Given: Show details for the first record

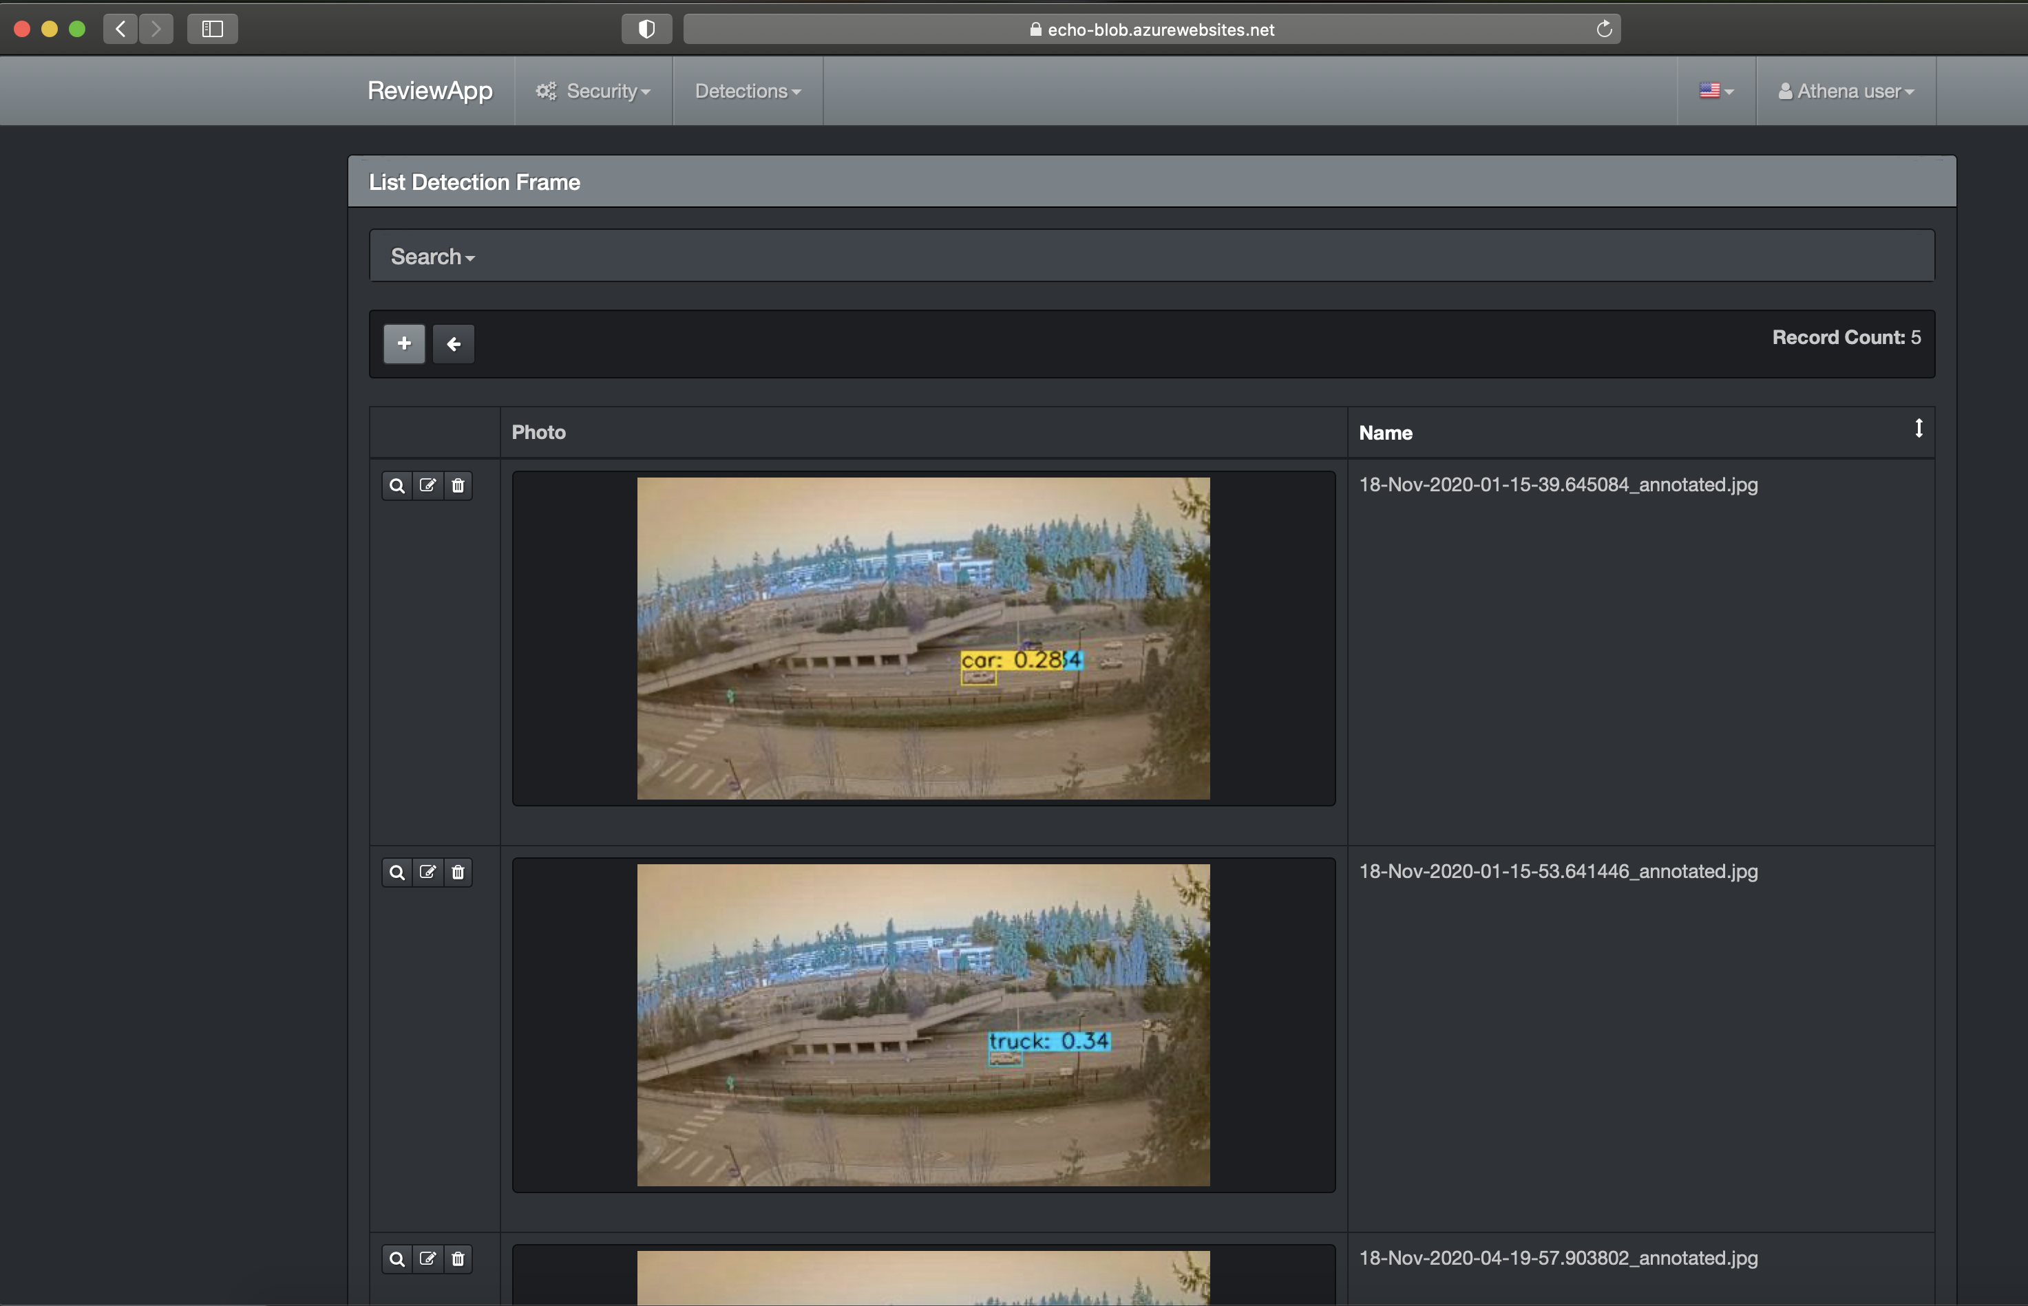Looking at the screenshot, I should tap(396, 486).
